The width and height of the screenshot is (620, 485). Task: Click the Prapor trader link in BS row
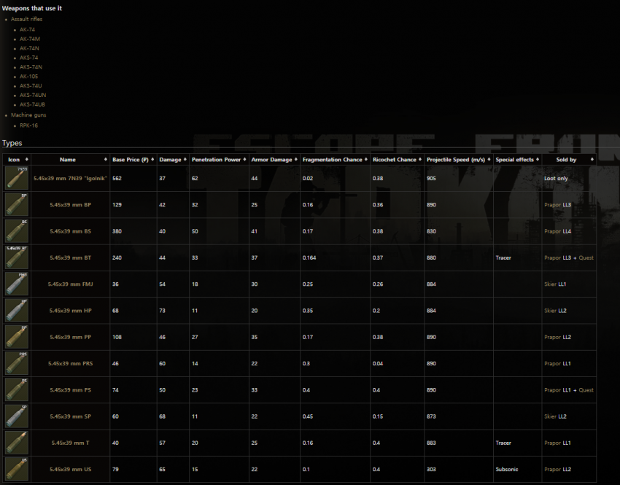[x=552, y=231]
